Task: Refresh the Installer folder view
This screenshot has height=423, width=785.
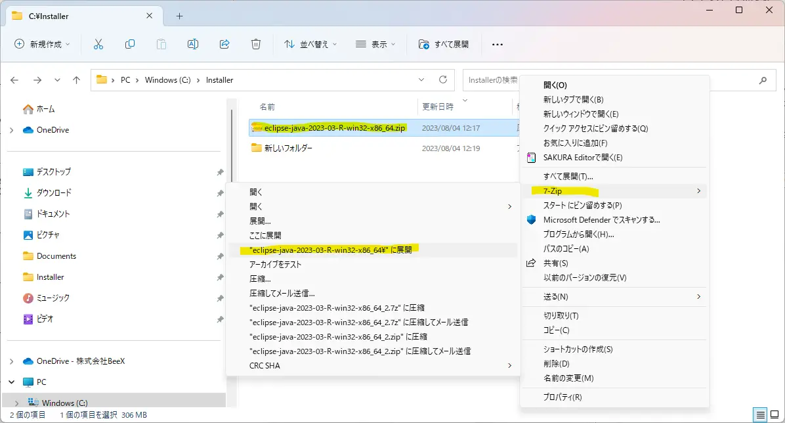Action: (x=442, y=79)
